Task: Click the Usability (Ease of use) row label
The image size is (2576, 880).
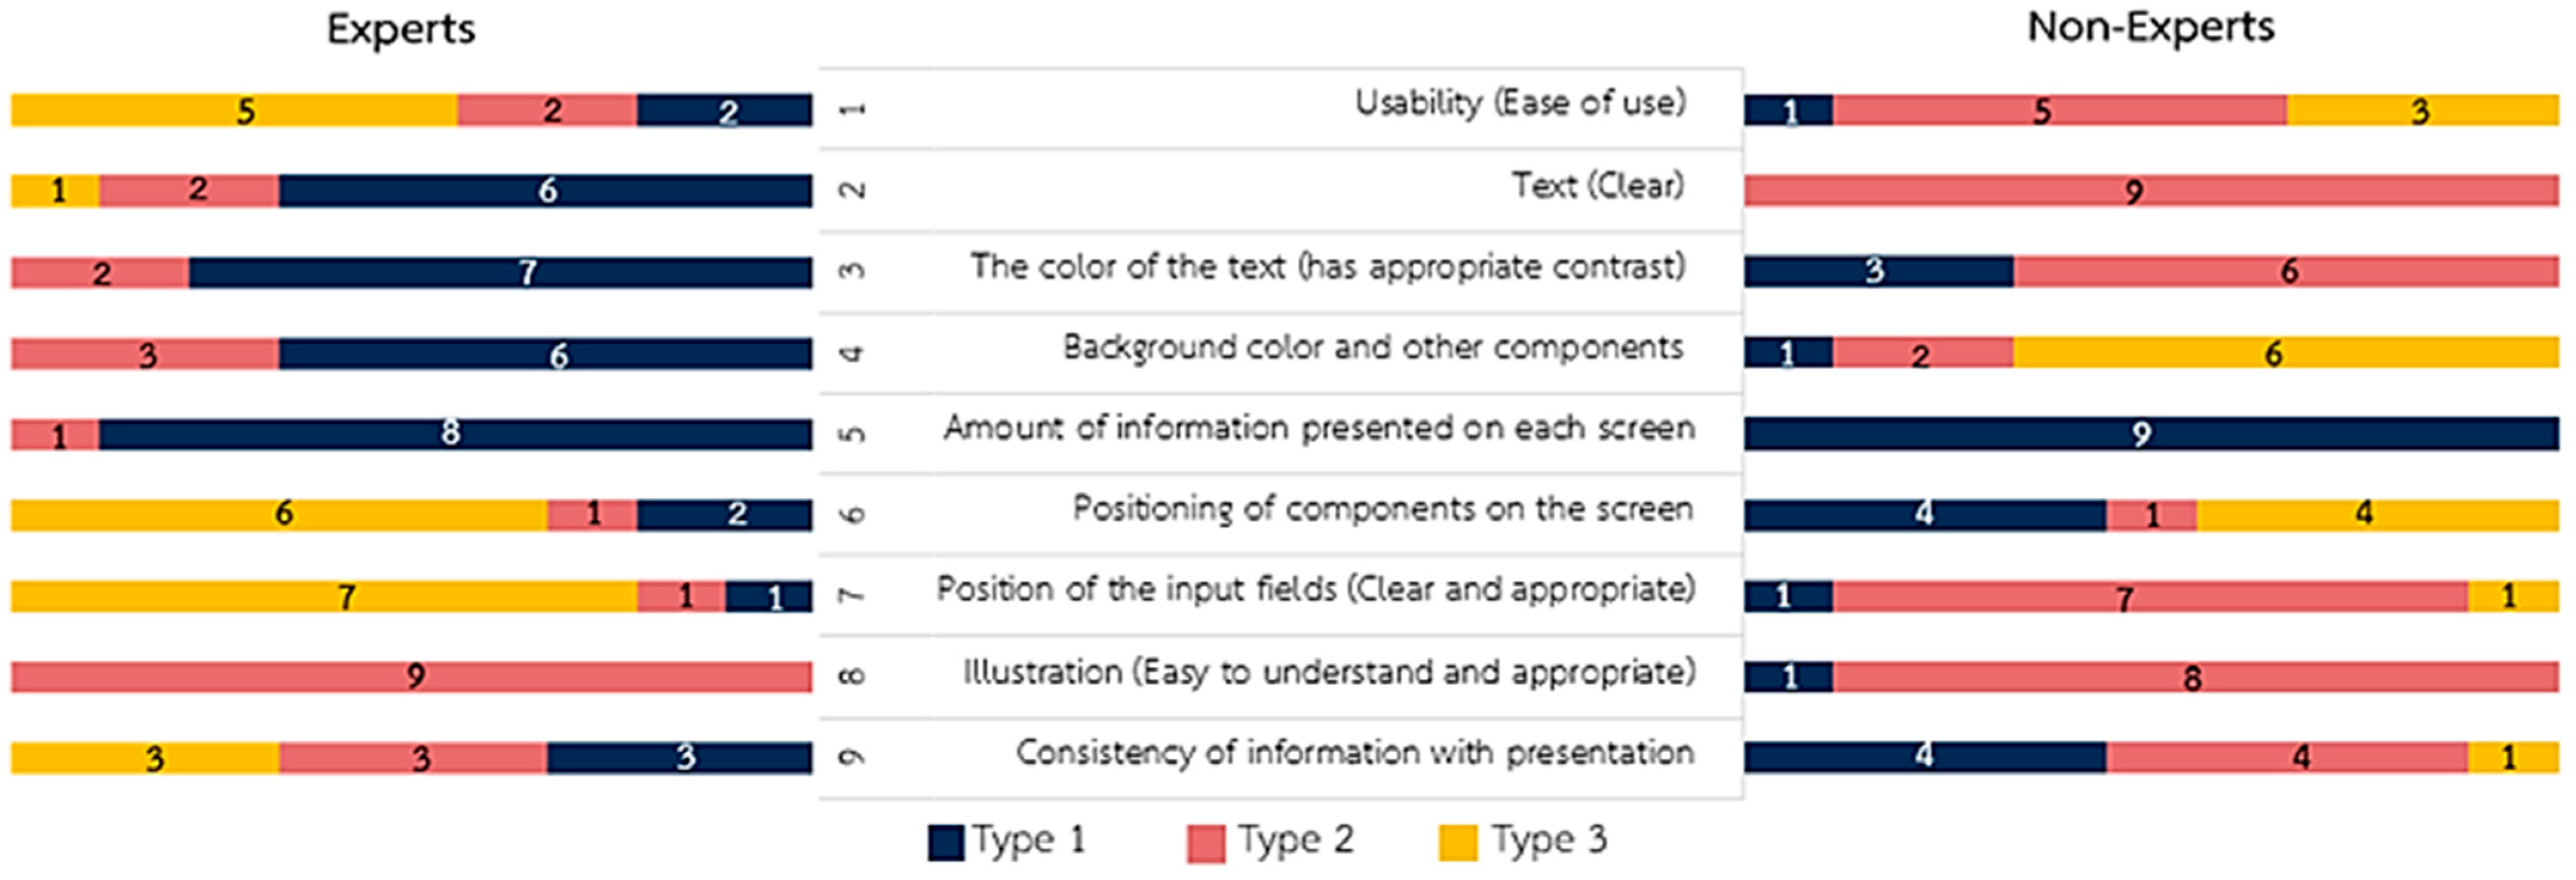Action: [1519, 103]
